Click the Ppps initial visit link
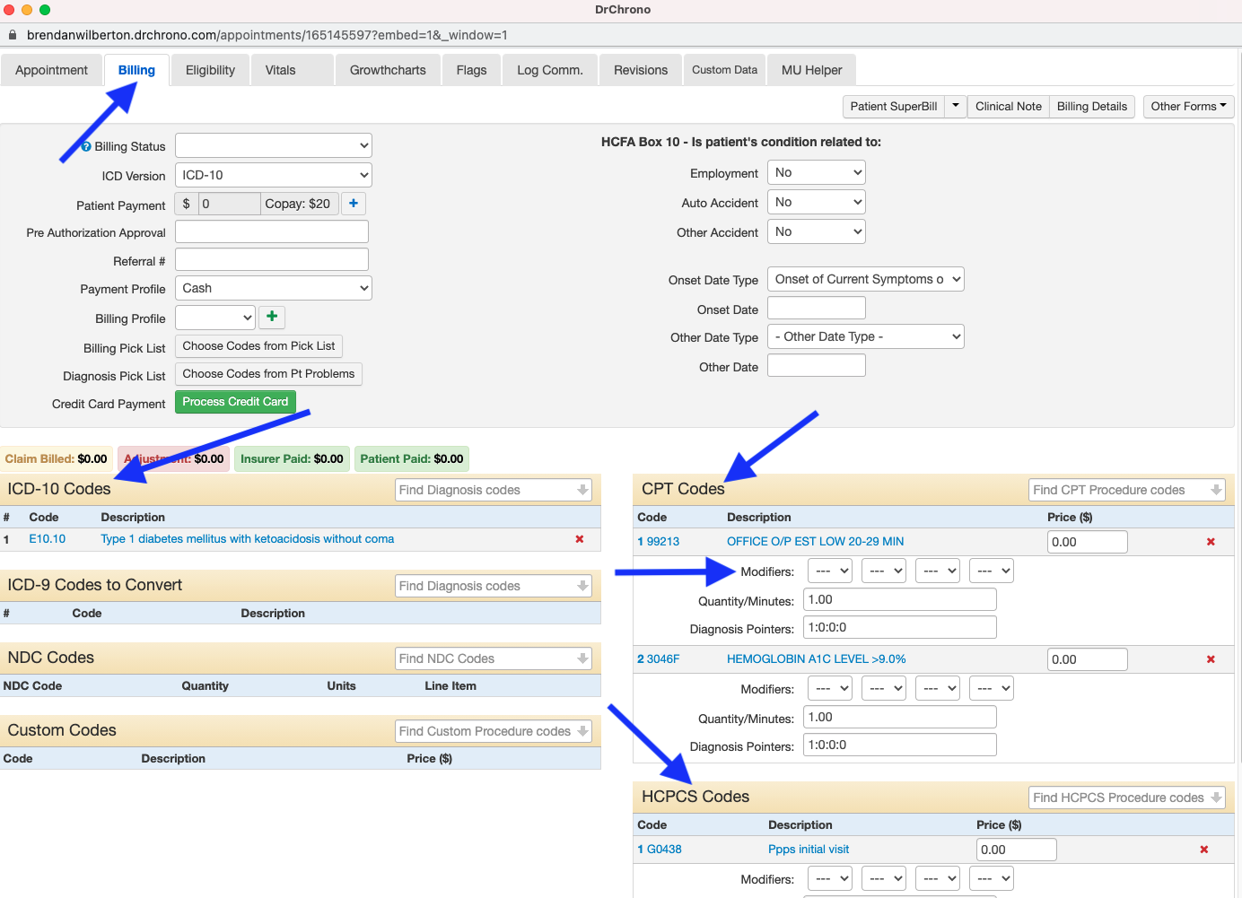 click(809, 850)
